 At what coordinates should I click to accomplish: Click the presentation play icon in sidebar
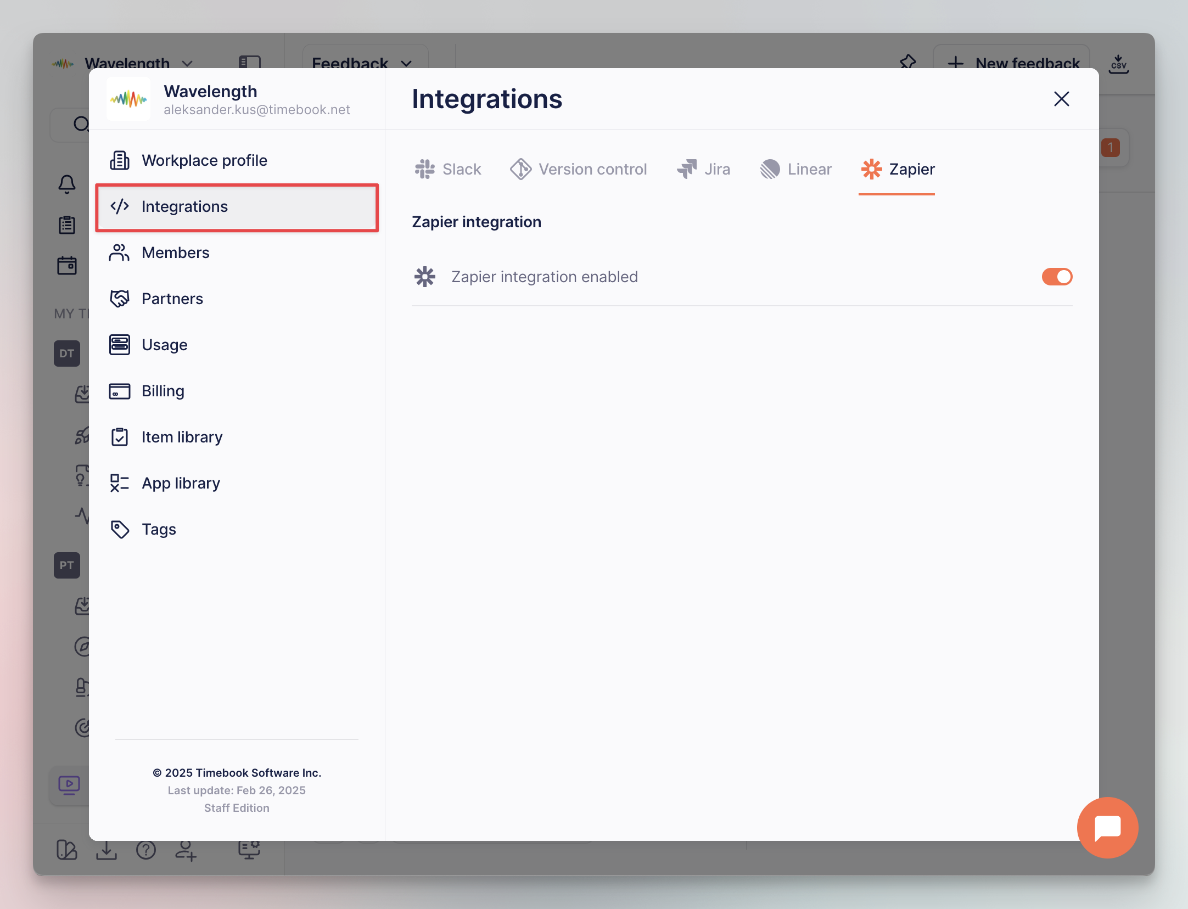(x=69, y=785)
